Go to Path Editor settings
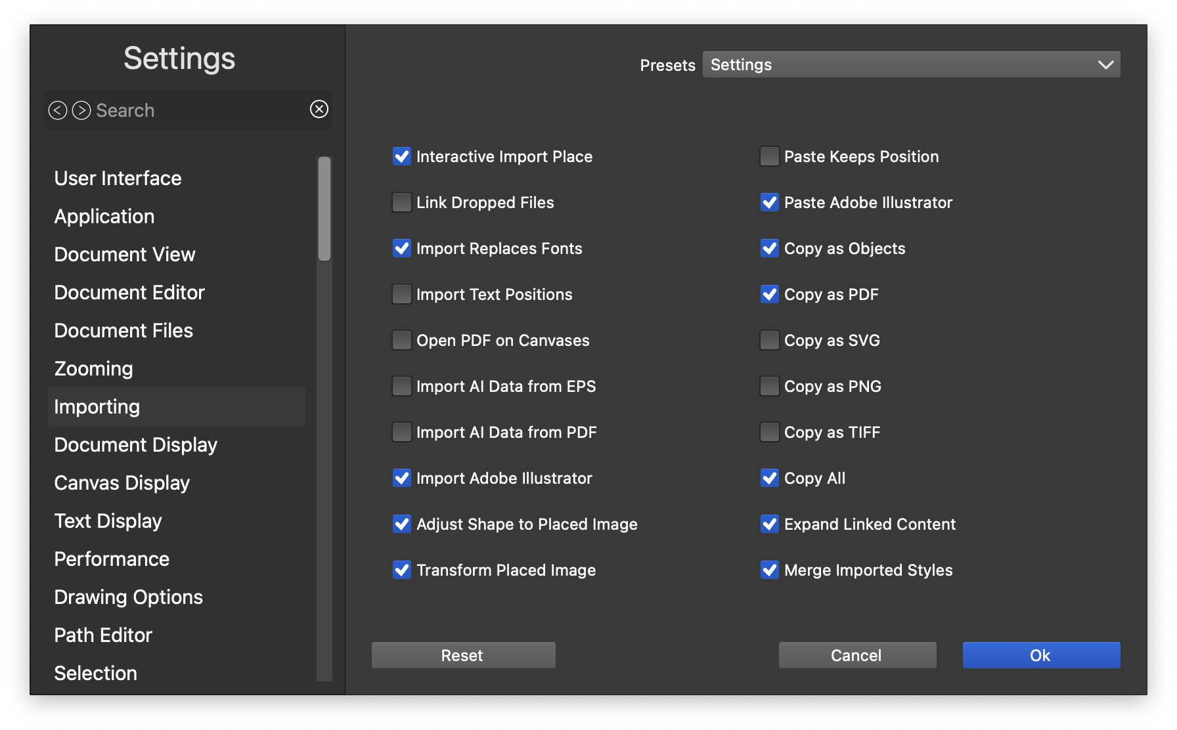The image size is (1177, 730). [x=103, y=635]
